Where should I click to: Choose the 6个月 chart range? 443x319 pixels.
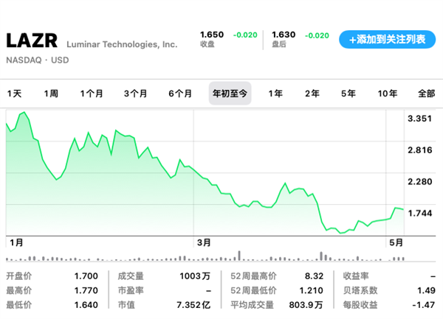click(180, 94)
